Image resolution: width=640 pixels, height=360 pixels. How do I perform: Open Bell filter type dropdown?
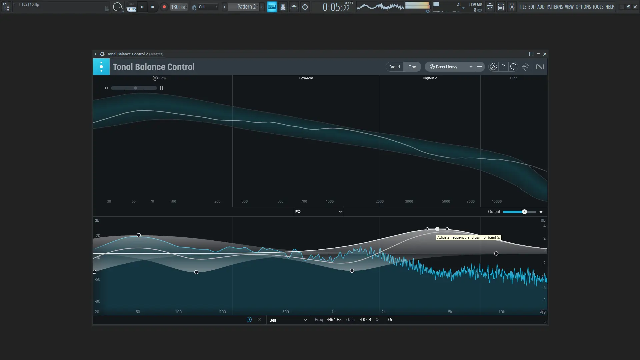point(288,320)
